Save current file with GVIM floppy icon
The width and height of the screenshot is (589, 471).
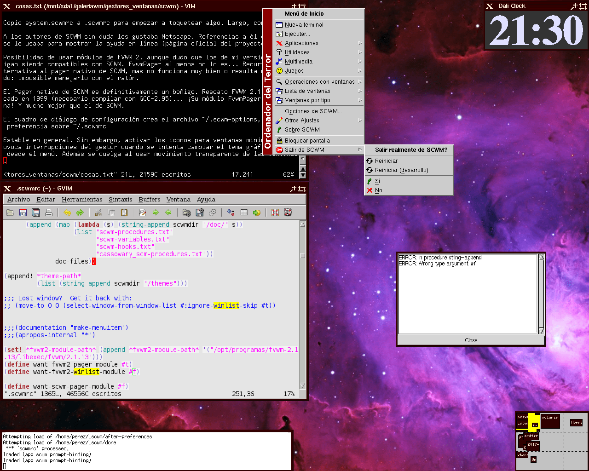(23, 213)
